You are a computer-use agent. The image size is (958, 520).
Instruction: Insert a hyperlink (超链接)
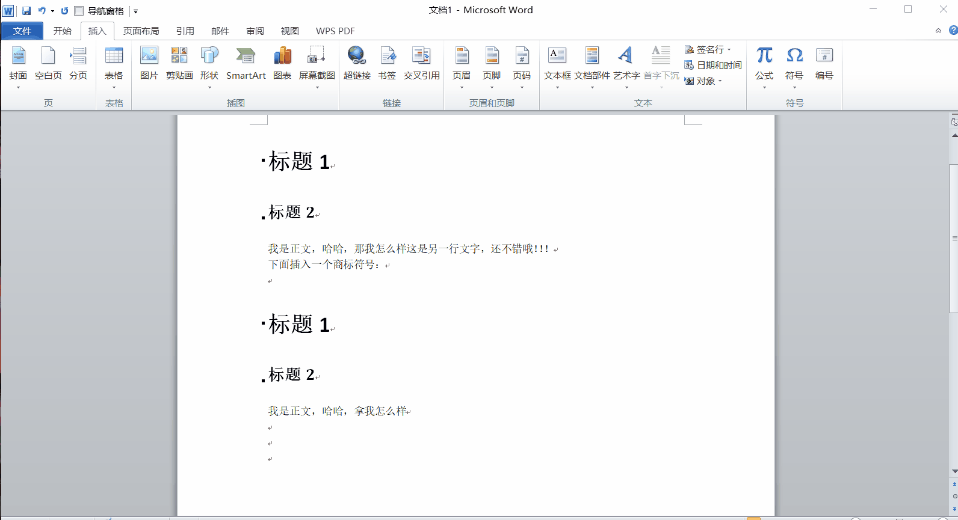point(357,64)
